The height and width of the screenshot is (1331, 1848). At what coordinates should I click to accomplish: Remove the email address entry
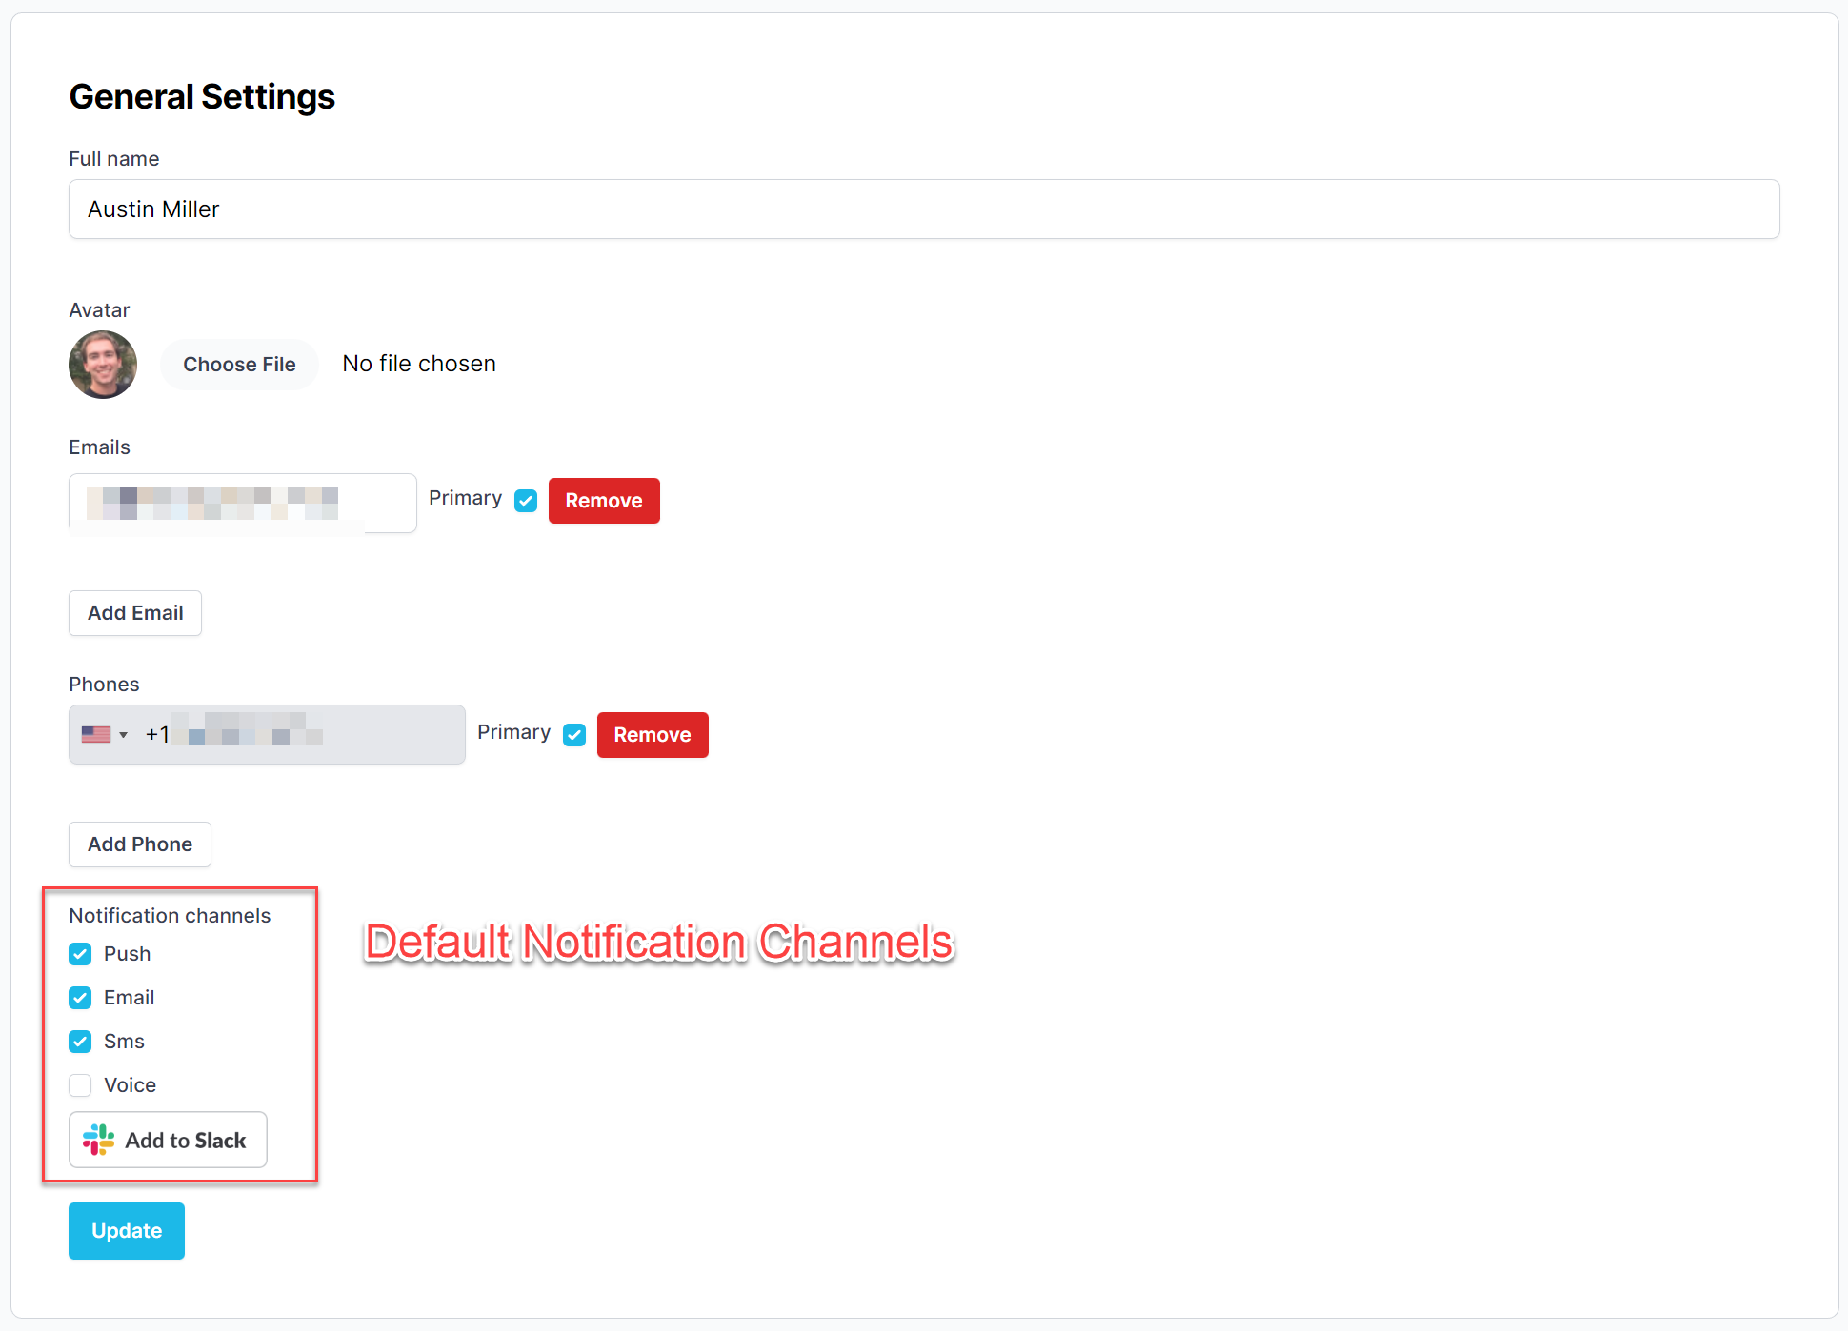[x=604, y=501]
